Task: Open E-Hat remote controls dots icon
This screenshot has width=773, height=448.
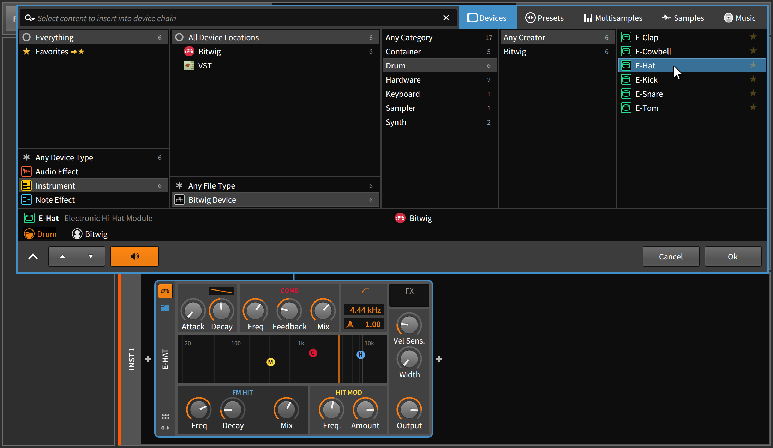Action: pyautogui.click(x=165, y=417)
